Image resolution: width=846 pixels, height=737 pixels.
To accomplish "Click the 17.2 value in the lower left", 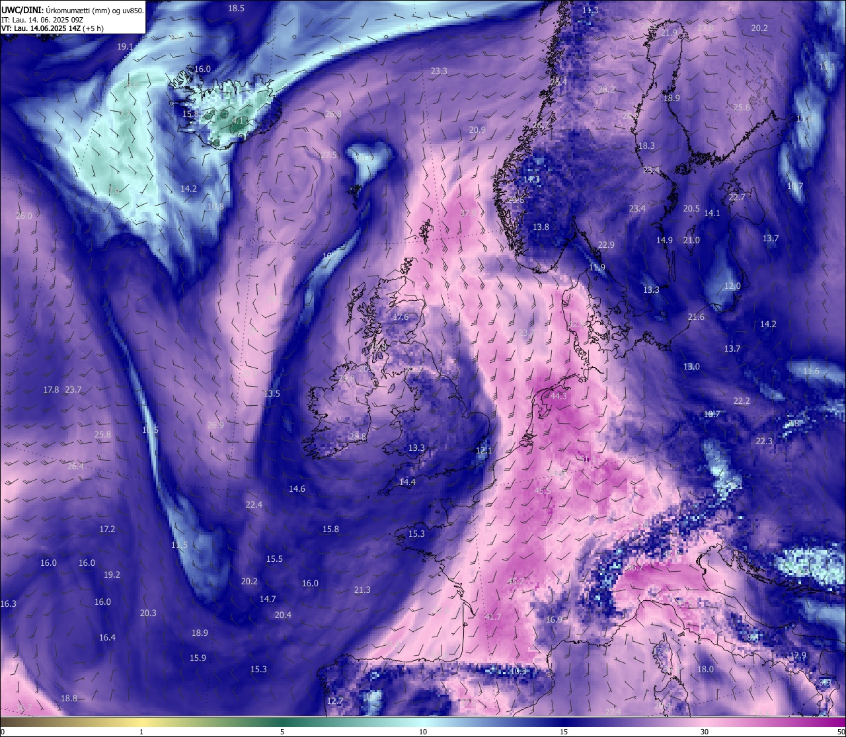I will pos(107,529).
